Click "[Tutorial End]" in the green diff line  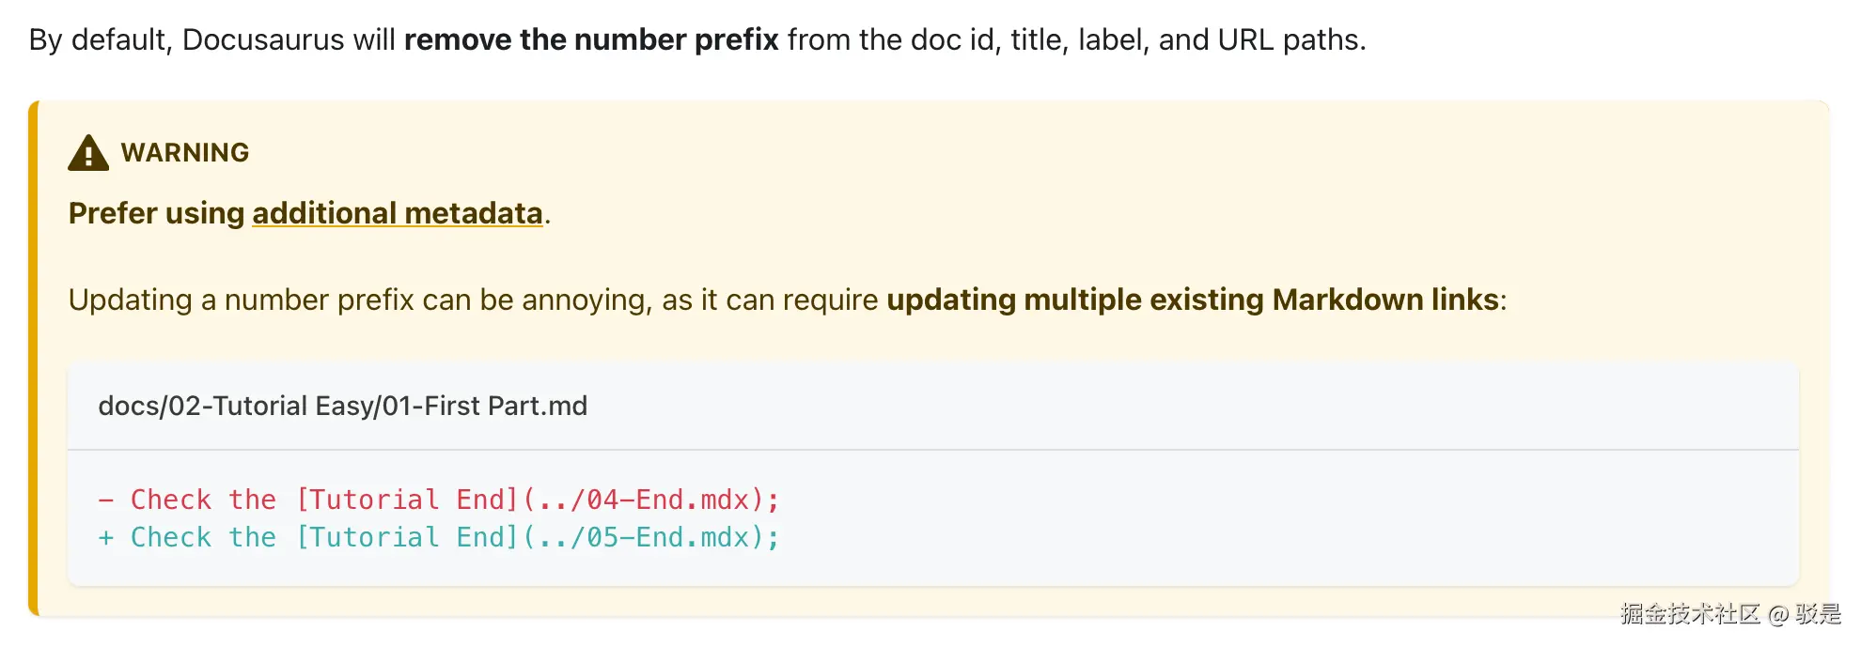pyautogui.click(x=407, y=538)
